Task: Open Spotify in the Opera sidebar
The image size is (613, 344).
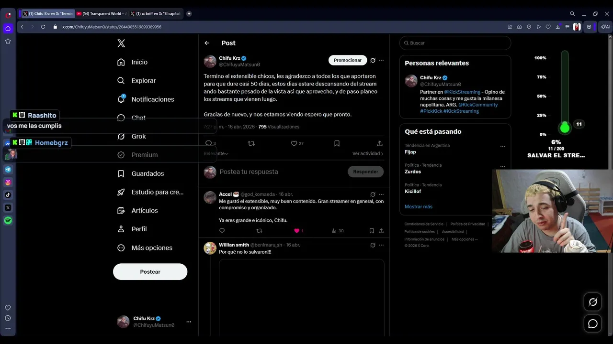Action: pos(8,221)
